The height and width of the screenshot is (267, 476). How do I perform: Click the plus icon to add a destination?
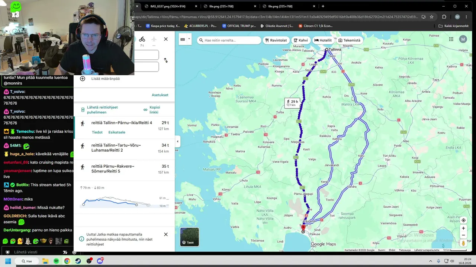point(83,79)
